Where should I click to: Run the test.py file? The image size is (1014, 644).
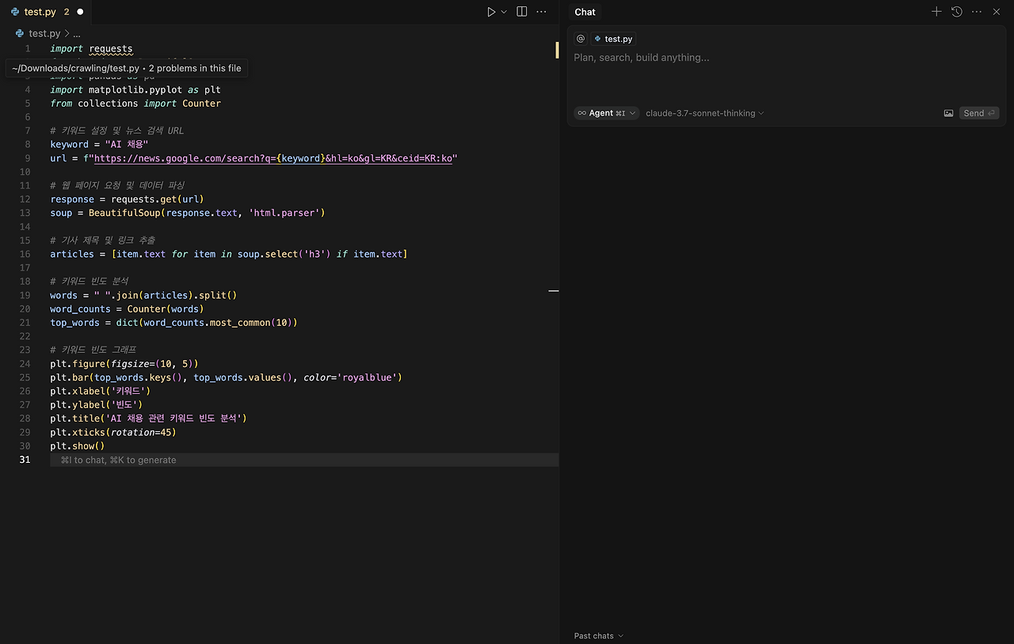(490, 11)
